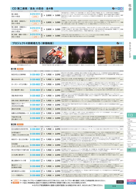Click the title シリーズ黒四ダム

18,176
